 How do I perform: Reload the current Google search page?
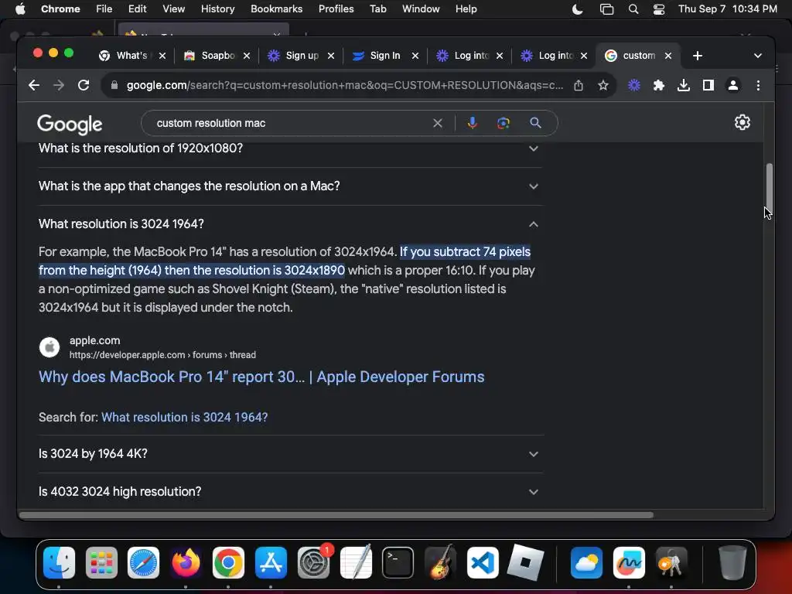coord(84,85)
